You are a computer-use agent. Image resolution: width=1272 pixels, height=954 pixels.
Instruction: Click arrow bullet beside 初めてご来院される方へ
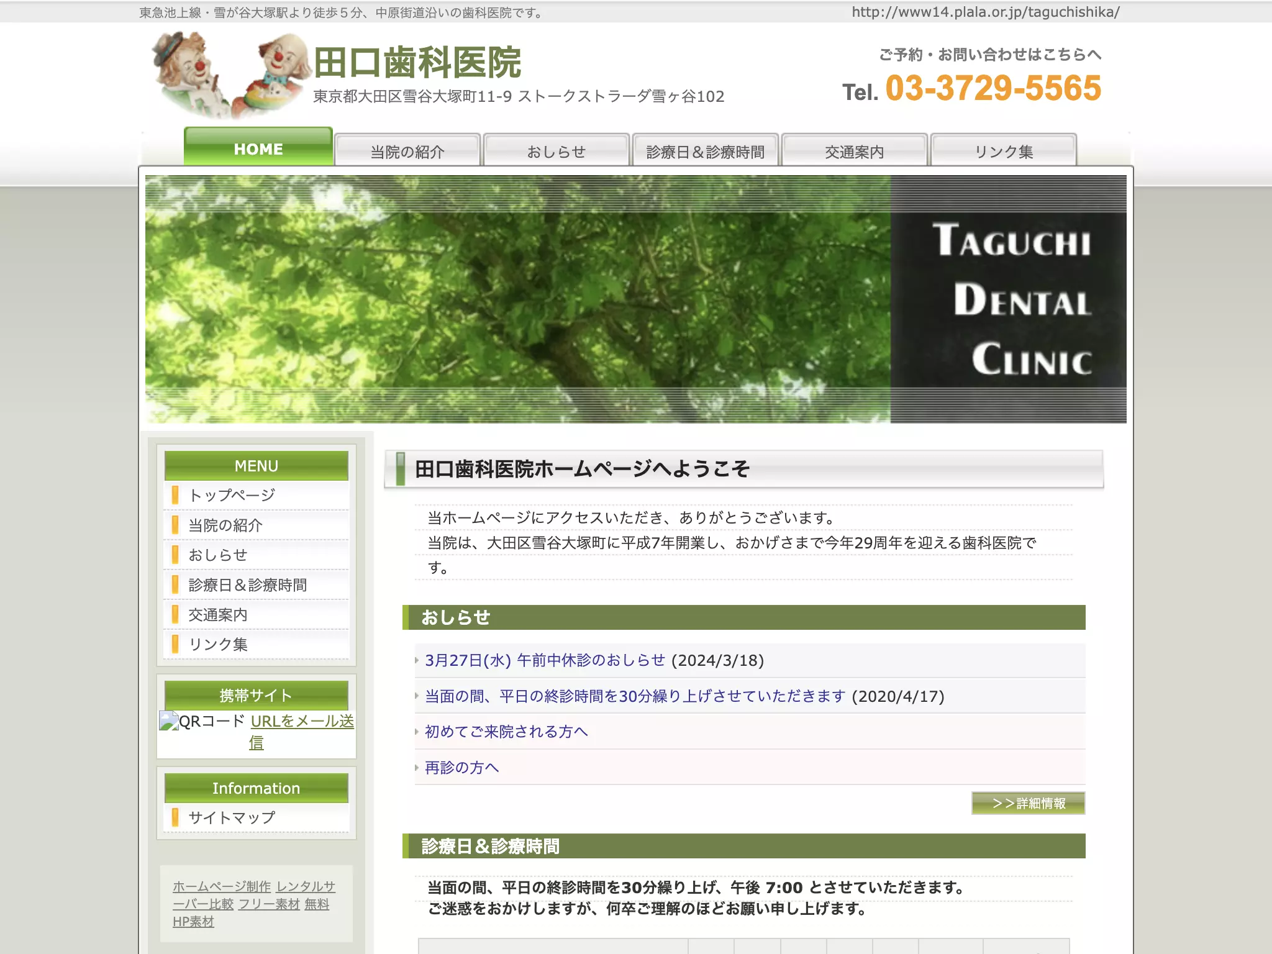click(417, 732)
